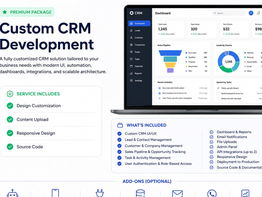Click the PREMIUM PACKAGE badge
262x197 pixels.
click(27, 12)
